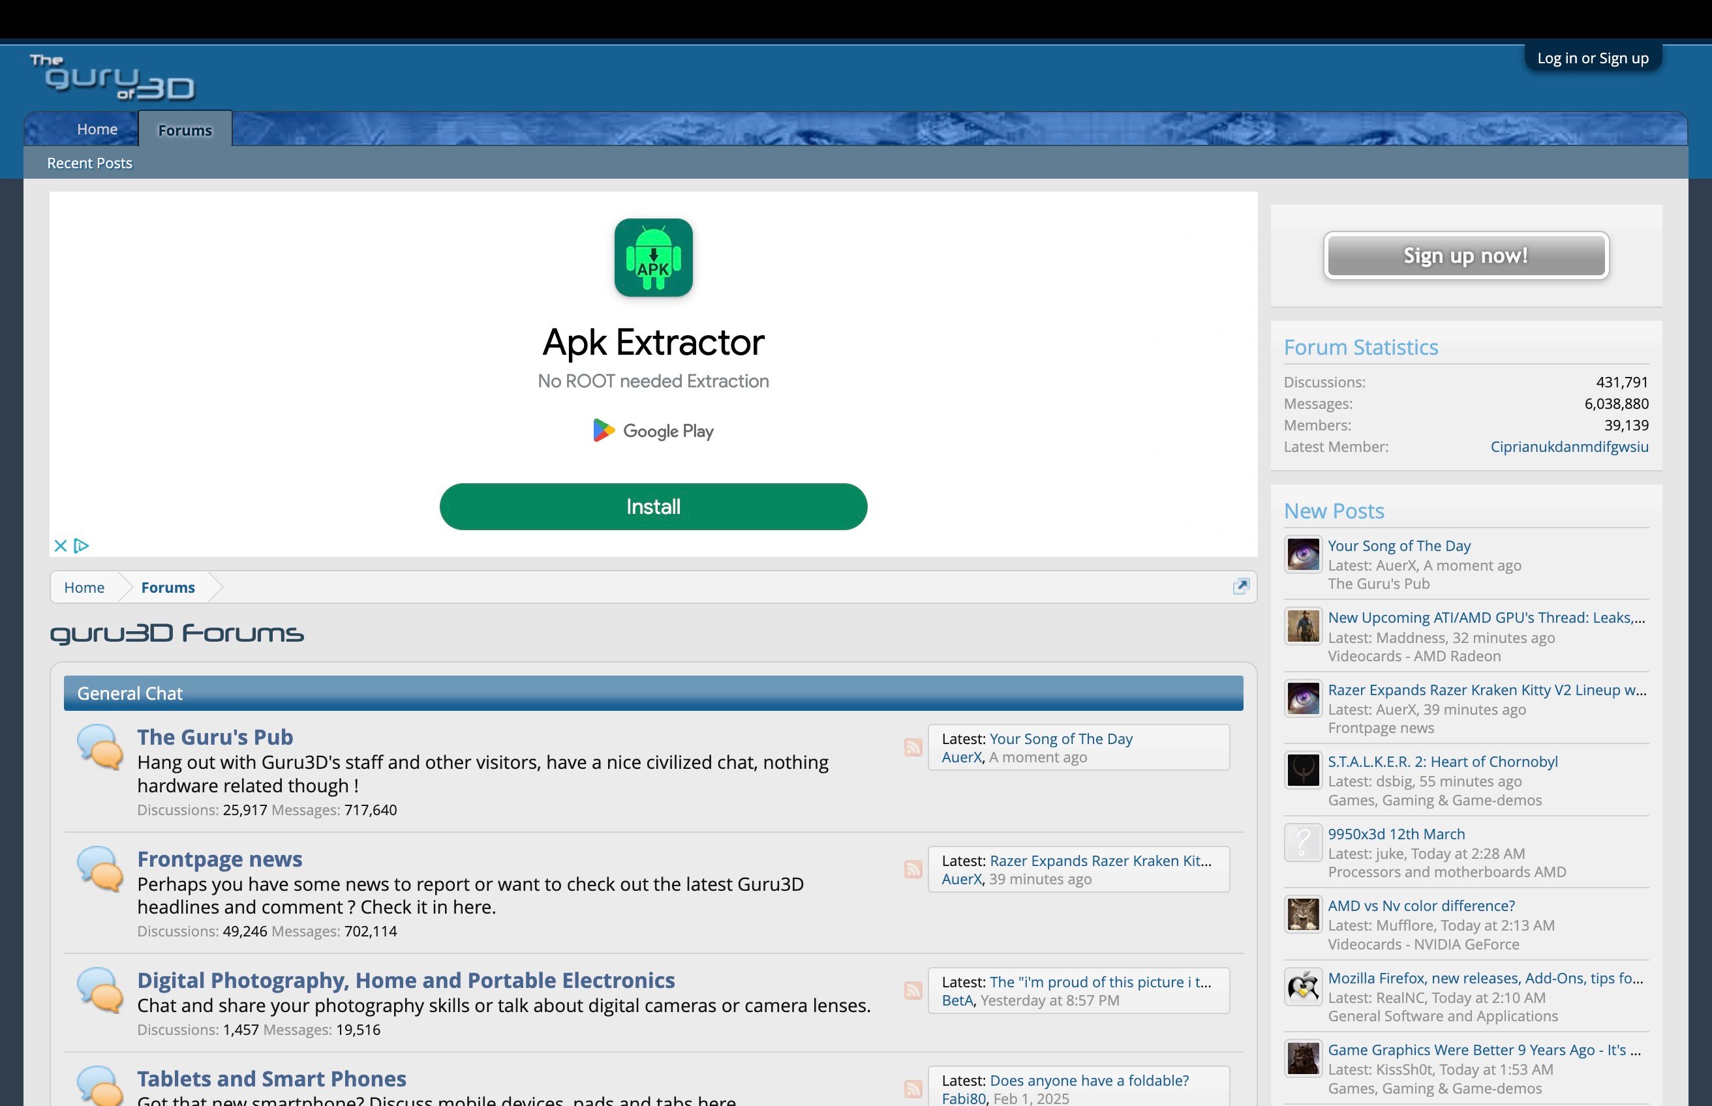The image size is (1712, 1106).
Task: Click the speech bubble icon for Frontpage news
Action: point(100,869)
